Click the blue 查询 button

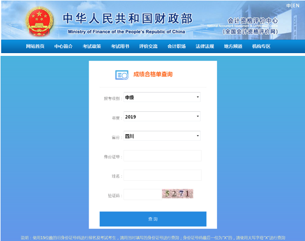(x=153, y=219)
